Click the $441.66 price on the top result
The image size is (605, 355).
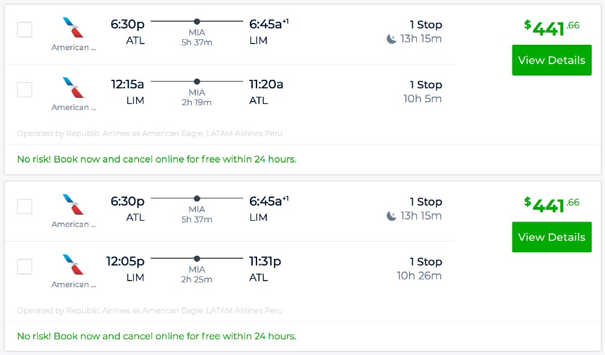[x=551, y=28]
